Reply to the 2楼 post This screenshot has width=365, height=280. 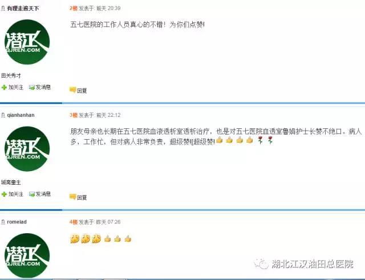(82, 91)
